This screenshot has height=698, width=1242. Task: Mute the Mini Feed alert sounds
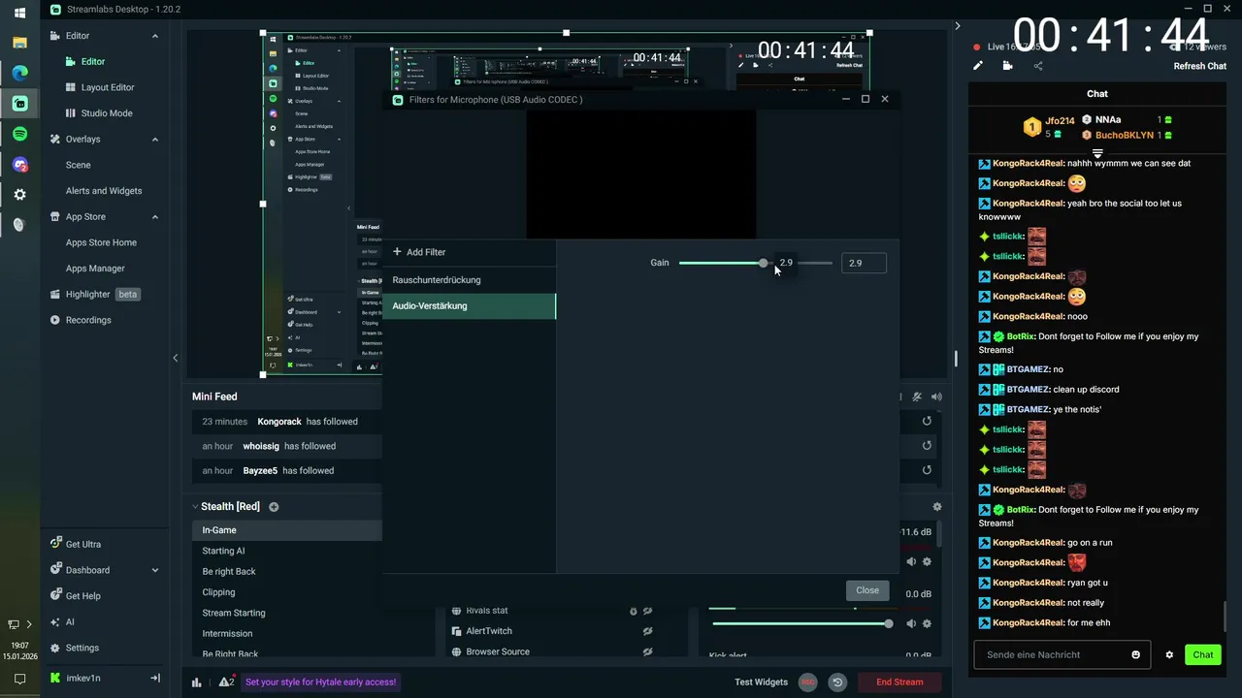(917, 397)
